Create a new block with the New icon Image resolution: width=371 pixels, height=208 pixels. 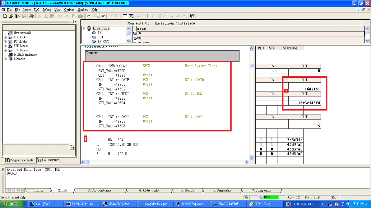[x=5, y=16]
